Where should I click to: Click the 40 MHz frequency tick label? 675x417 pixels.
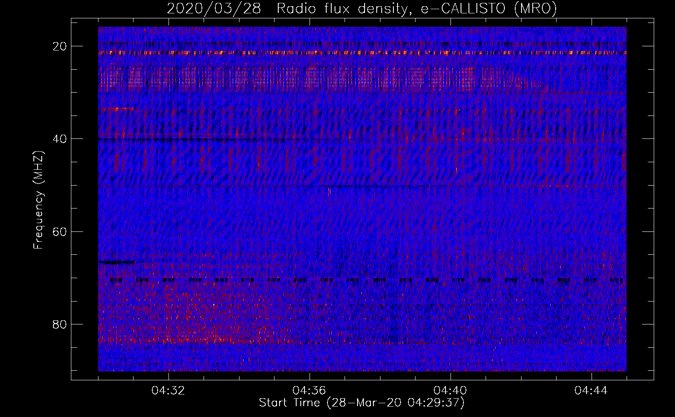click(x=60, y=139)
